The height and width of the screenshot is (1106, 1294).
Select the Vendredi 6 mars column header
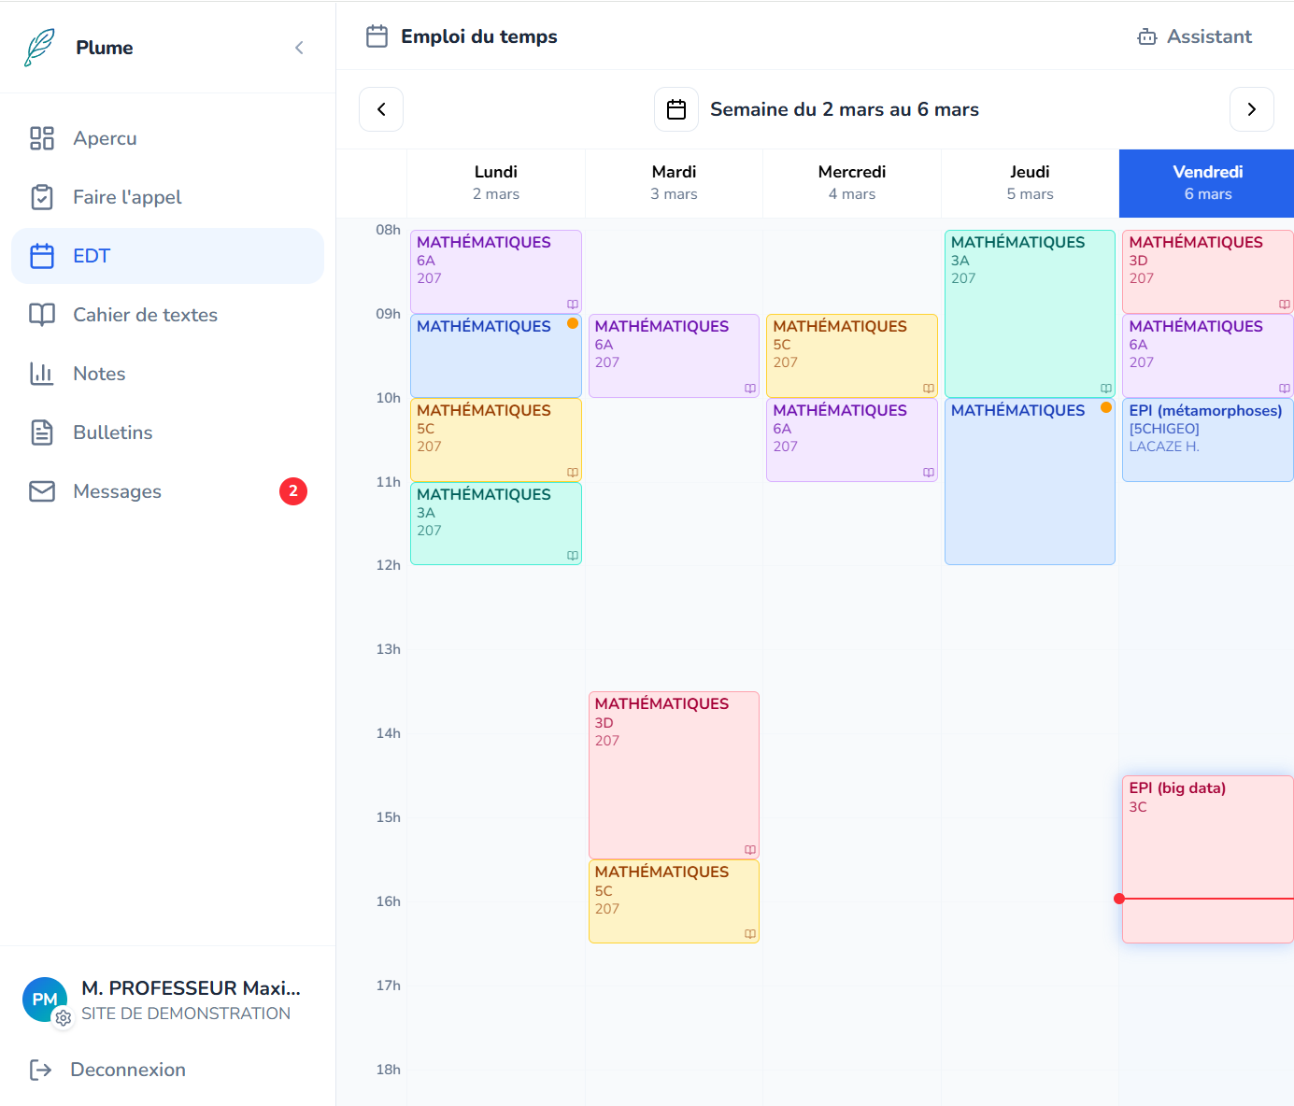[1206, 183]
